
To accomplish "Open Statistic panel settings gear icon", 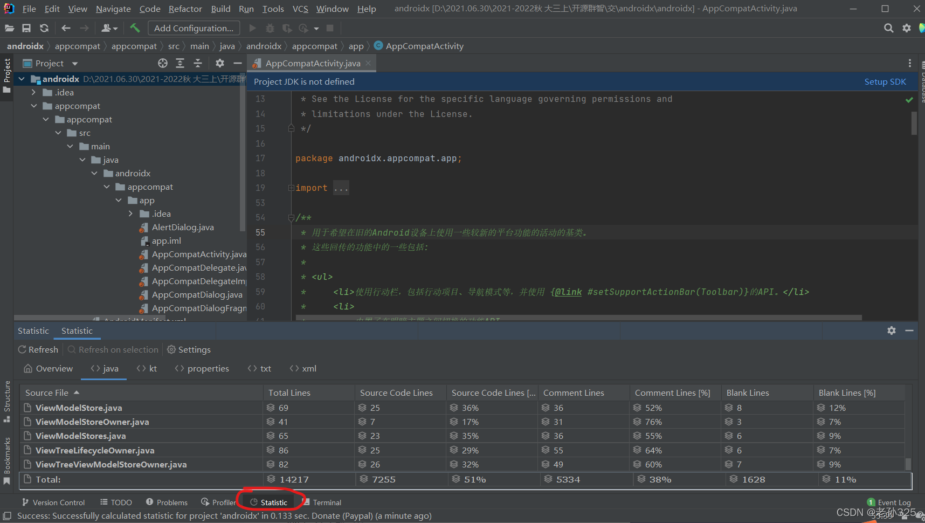I will pos(892,331).
